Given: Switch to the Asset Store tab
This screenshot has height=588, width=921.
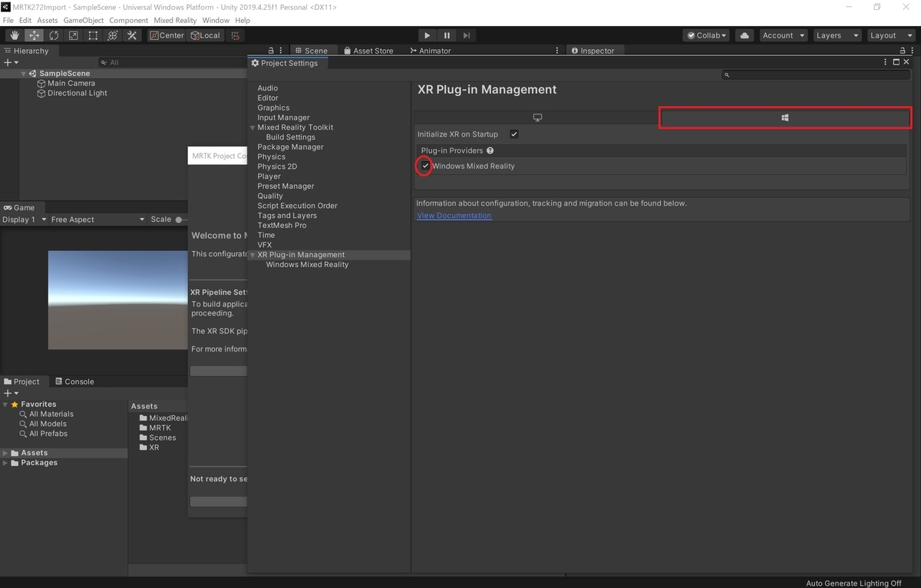Looking at the screenshot, I should 368,51.
